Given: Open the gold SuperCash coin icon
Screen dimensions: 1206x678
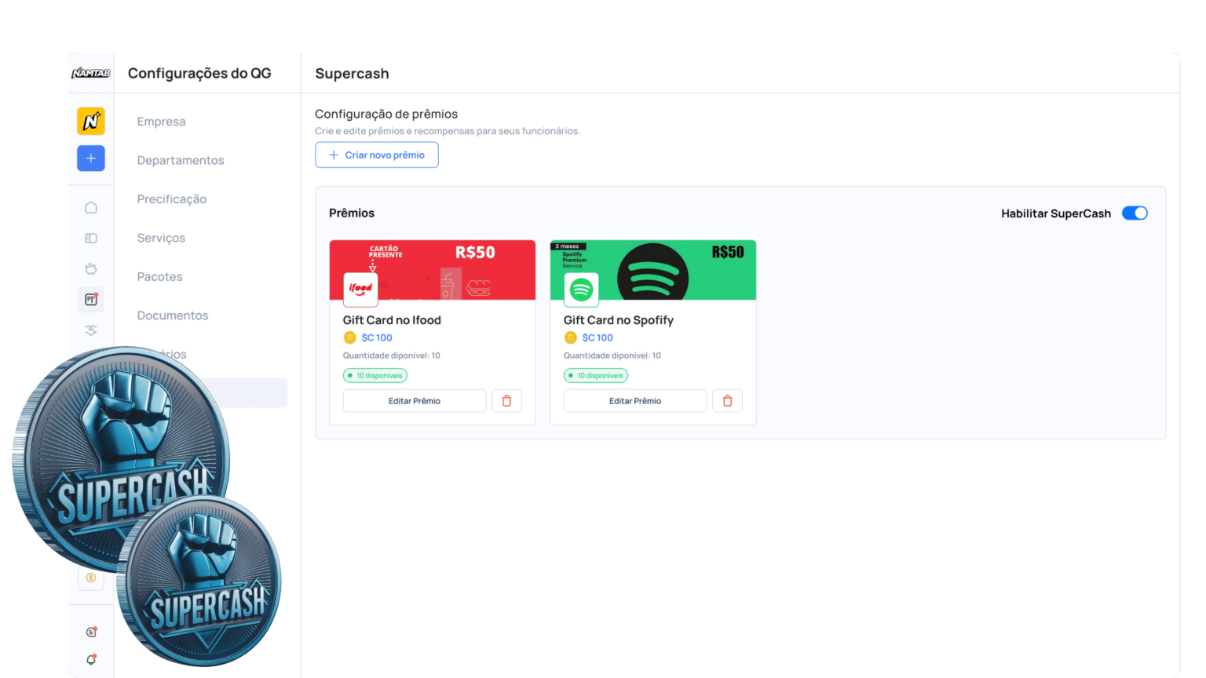Looking at the screenshot, I should pos(90,578).
